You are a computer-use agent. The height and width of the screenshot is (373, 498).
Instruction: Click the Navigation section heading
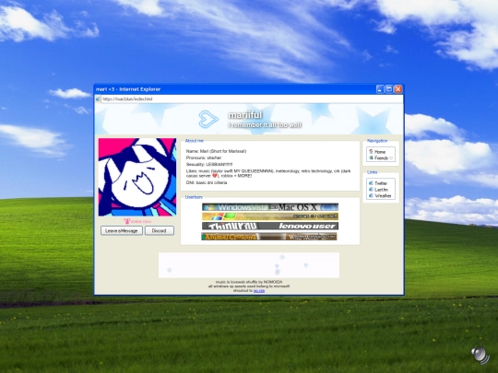(377, 141)
